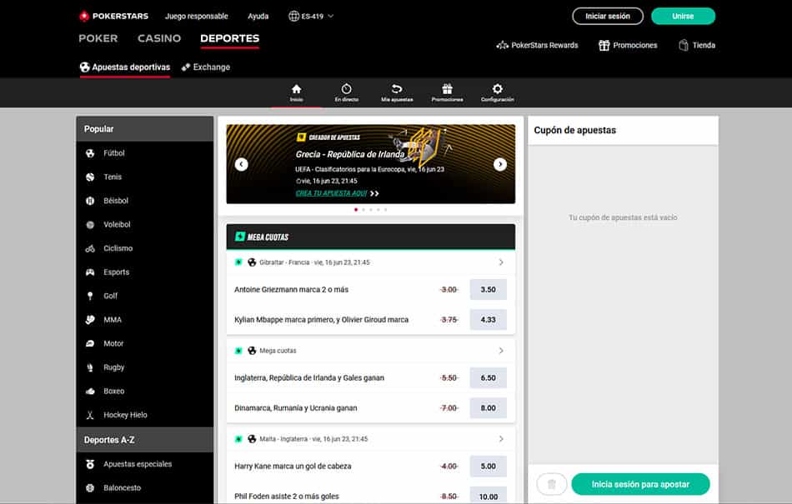Open En directo live betting icon
The image size is (792, 504).
tap(347, 89)
